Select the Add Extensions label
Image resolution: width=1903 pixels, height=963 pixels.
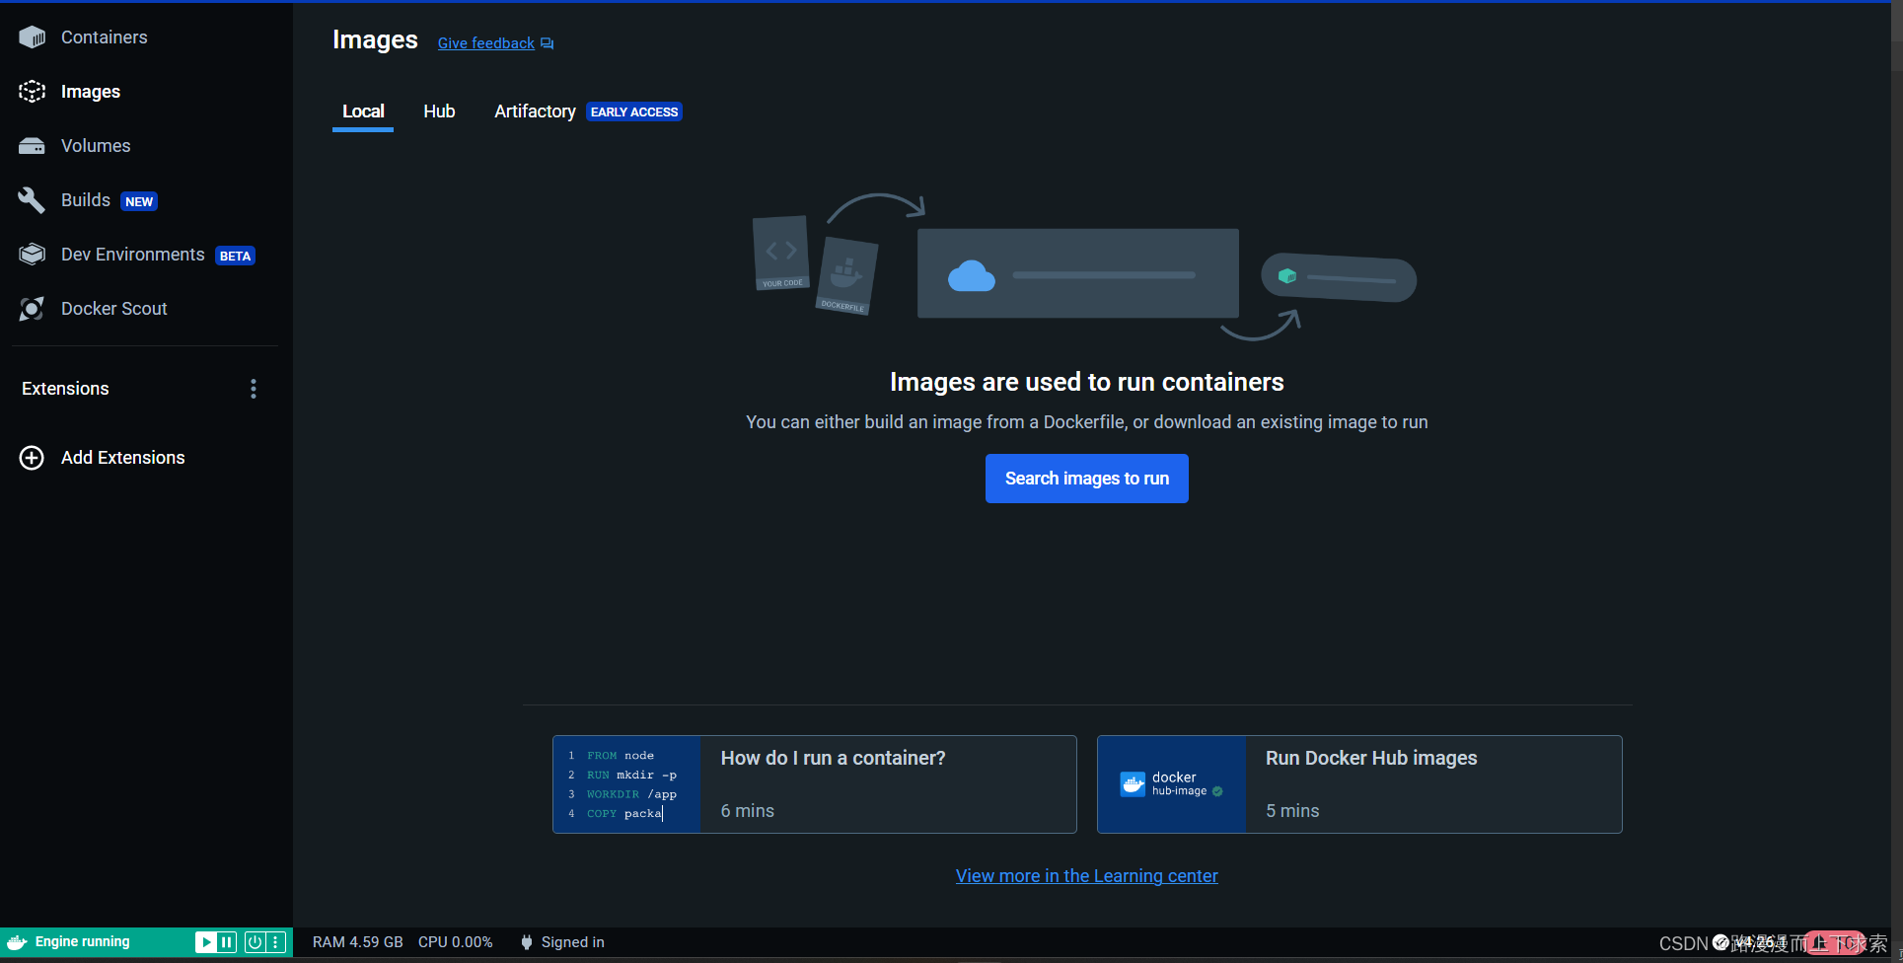(x=123, y=458)
